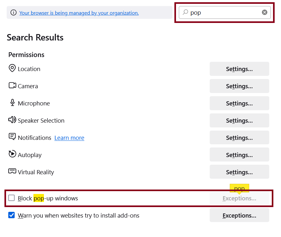The height and width of the screenshot is (237, 281).
Task: Click the Speaker Selection icon
Action: click(12, 120)
